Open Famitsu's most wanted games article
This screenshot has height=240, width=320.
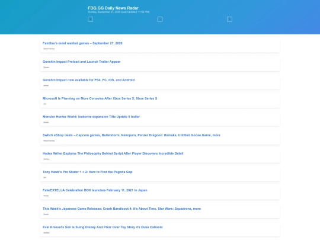point(82,43)
